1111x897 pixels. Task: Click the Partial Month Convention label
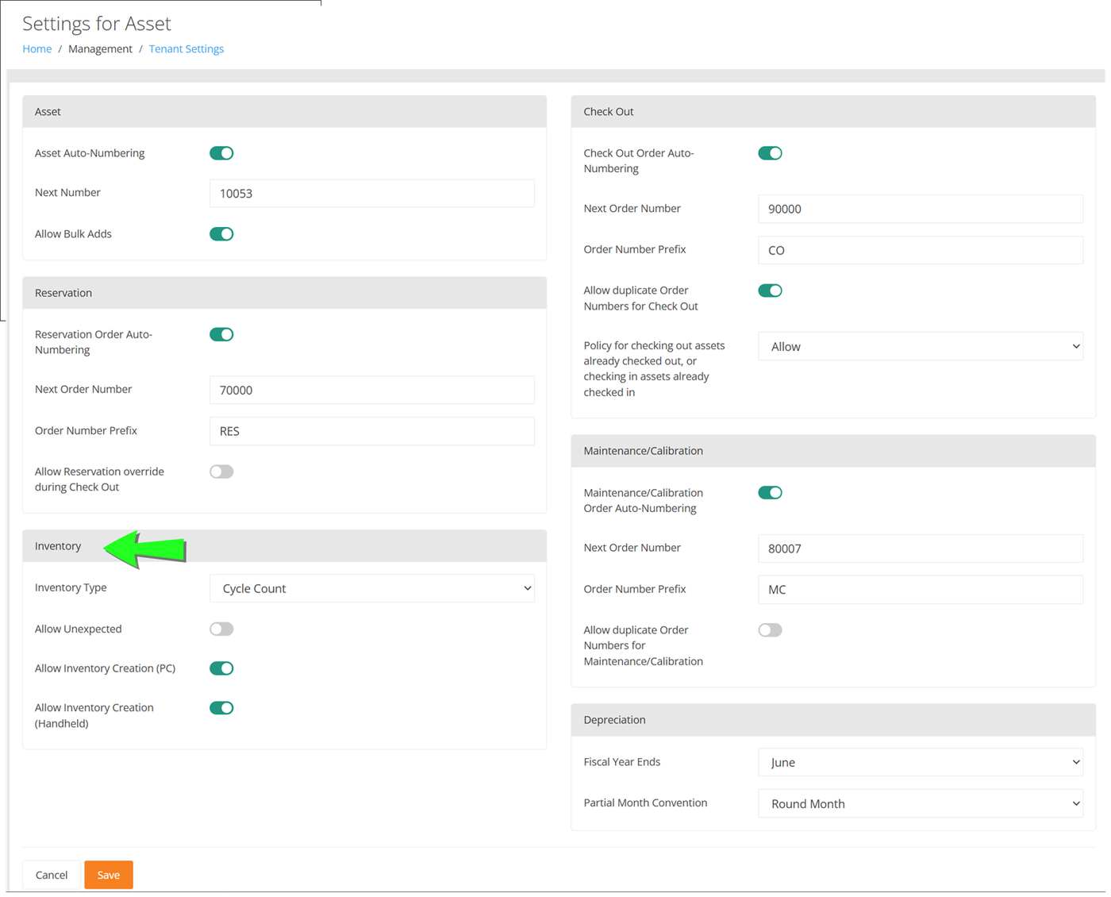[x=645, y=803]
